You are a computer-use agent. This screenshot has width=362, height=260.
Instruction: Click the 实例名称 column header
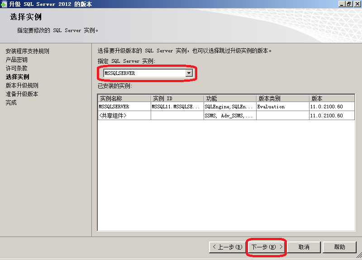[124, 98]
